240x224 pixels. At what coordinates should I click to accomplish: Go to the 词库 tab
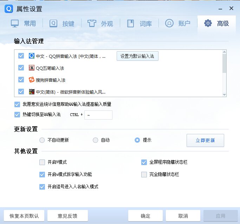(x=140, y=23)
